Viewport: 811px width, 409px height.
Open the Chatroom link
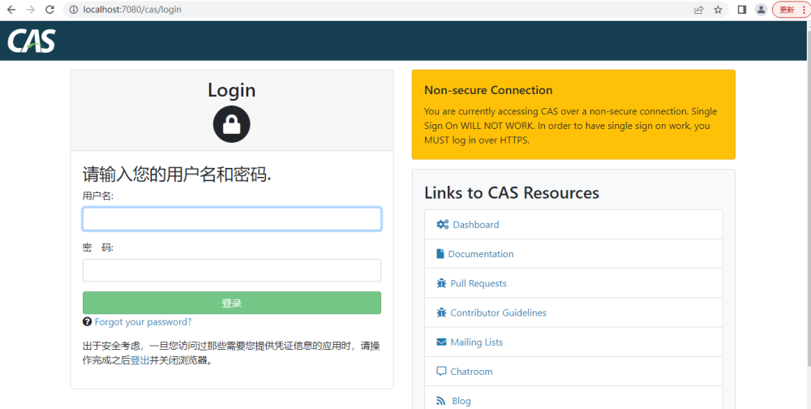471,371
